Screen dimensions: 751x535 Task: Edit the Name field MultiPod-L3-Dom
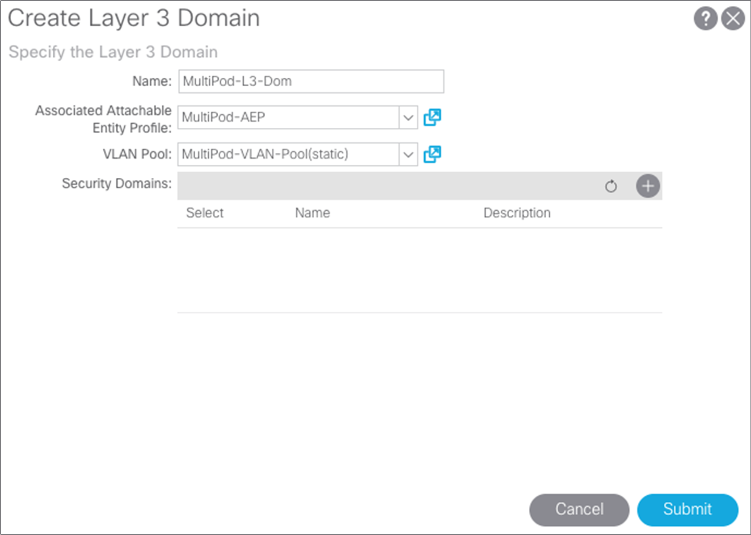[311, 81]
